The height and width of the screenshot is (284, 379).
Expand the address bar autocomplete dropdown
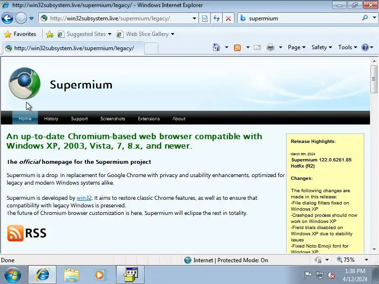click(x=194, y=18)
